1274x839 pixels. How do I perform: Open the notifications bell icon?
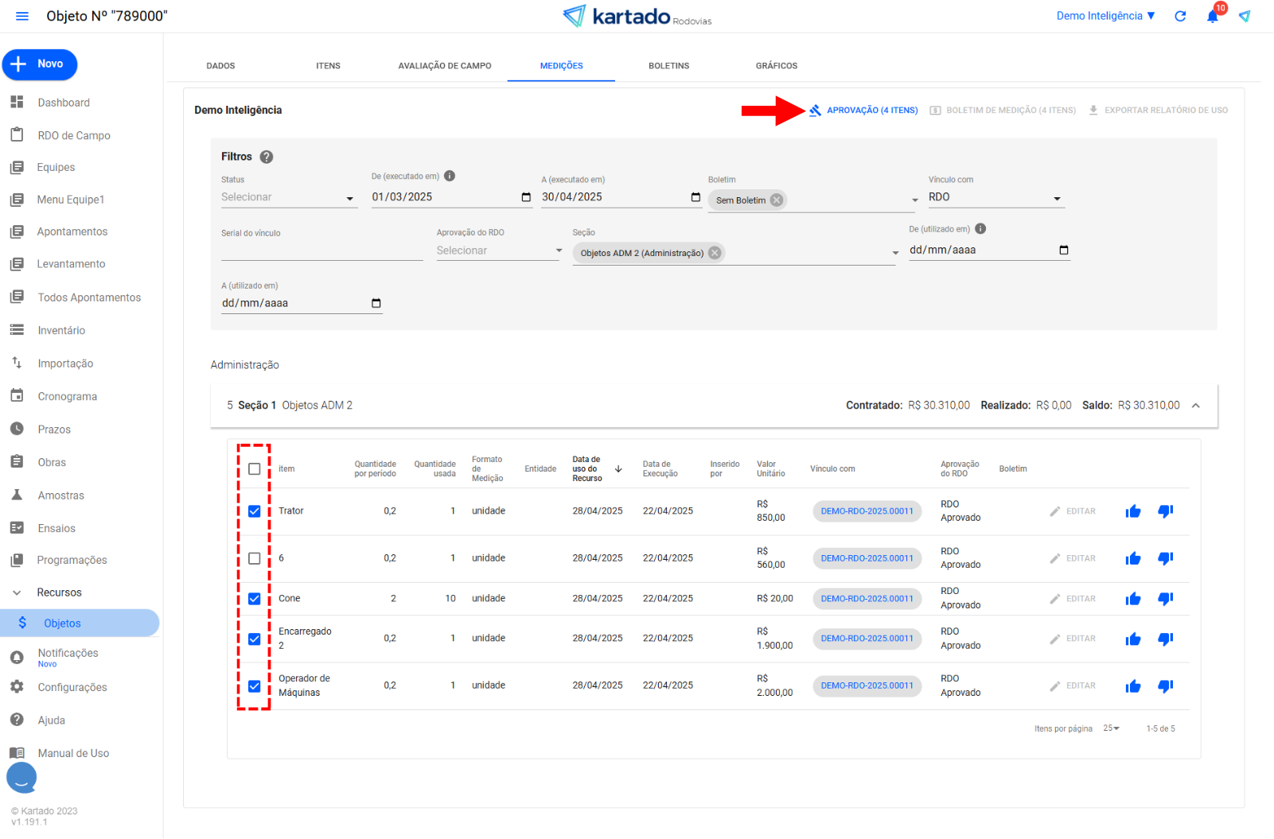tap(1212, 17)
